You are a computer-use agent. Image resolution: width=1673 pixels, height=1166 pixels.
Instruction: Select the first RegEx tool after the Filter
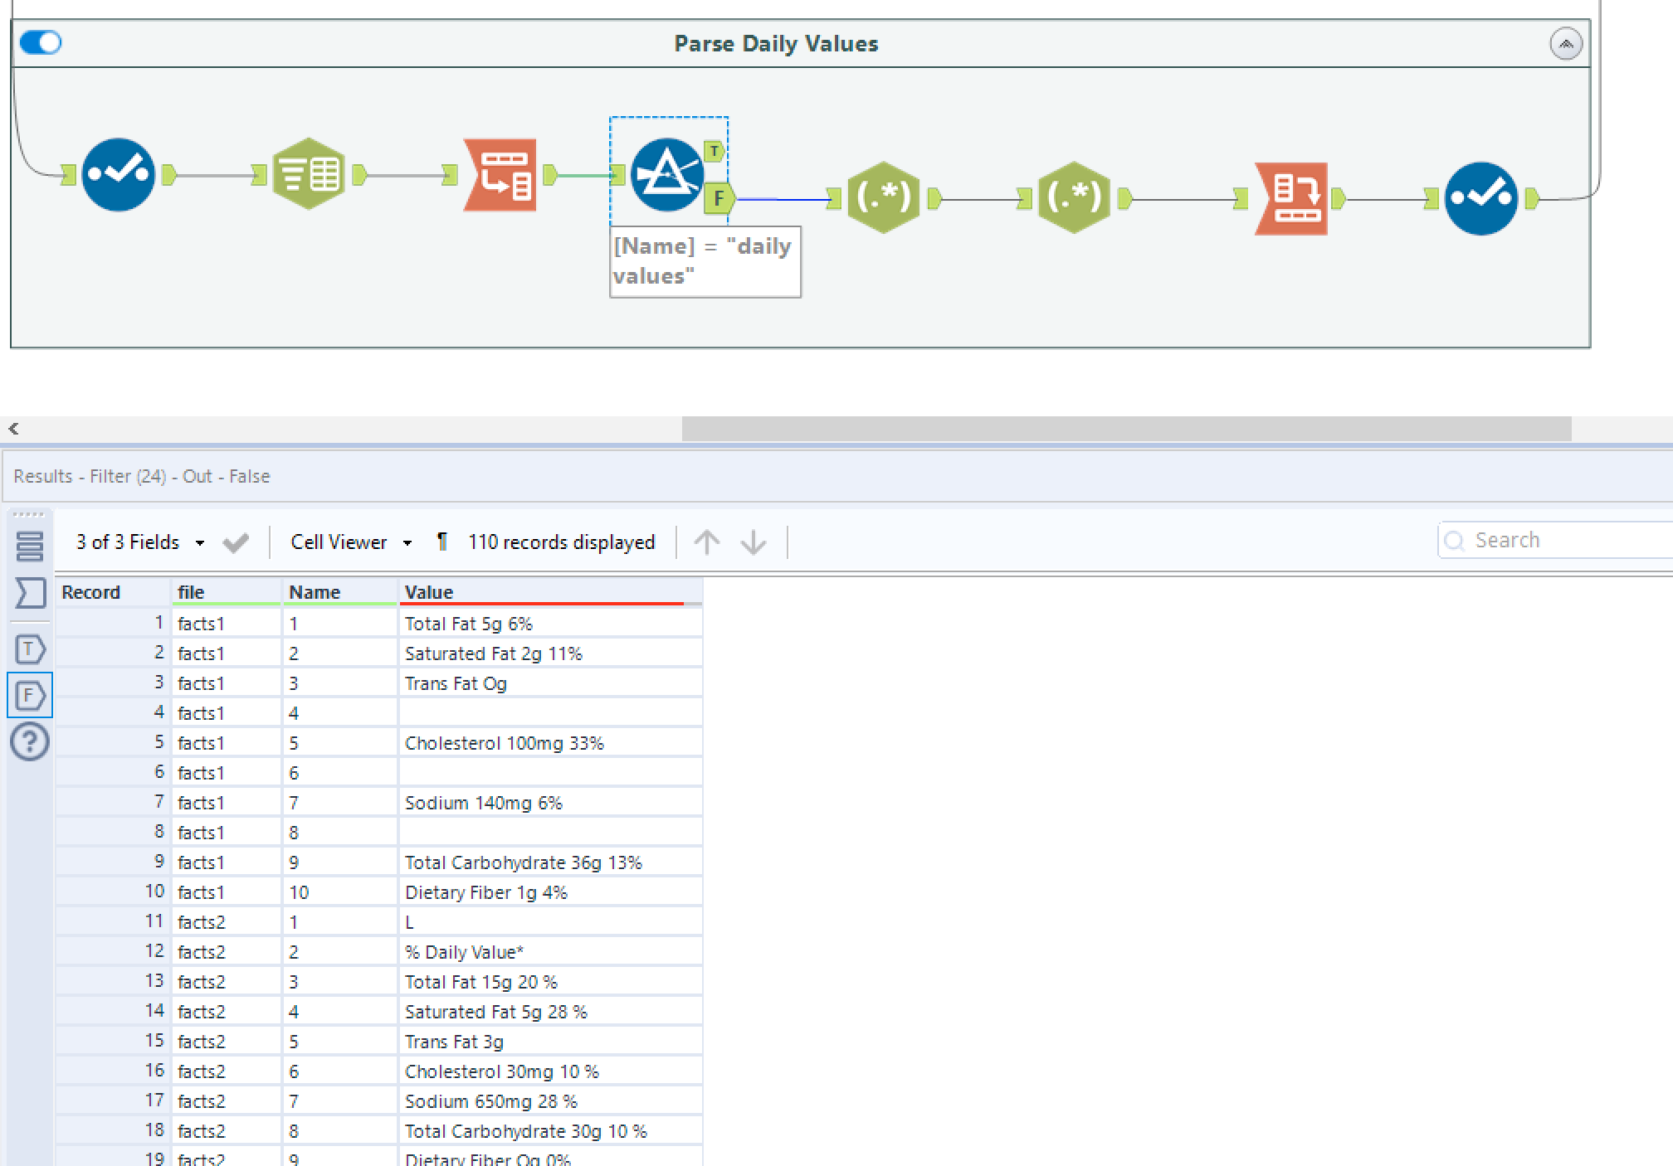click(884, 197)
